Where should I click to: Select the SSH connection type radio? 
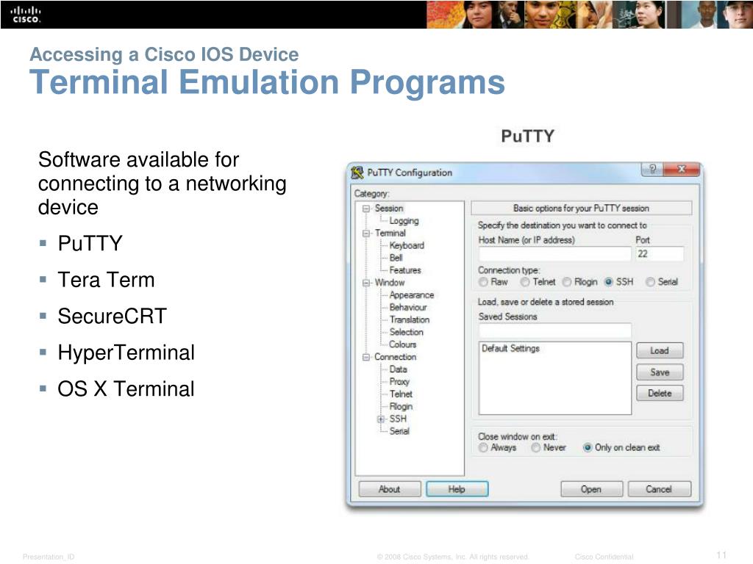click(608, 282)
